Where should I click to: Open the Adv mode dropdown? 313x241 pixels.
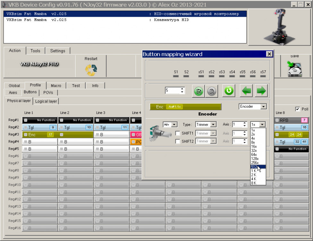[174, 125]
